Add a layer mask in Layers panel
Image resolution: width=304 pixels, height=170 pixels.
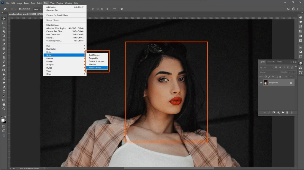pyautogui.click(x=274, y=112)
